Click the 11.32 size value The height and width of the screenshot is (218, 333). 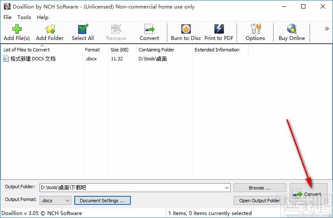pos(116,59)
